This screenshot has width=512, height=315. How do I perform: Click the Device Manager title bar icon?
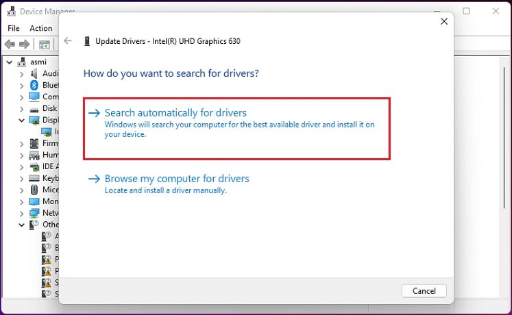point(12,11)
